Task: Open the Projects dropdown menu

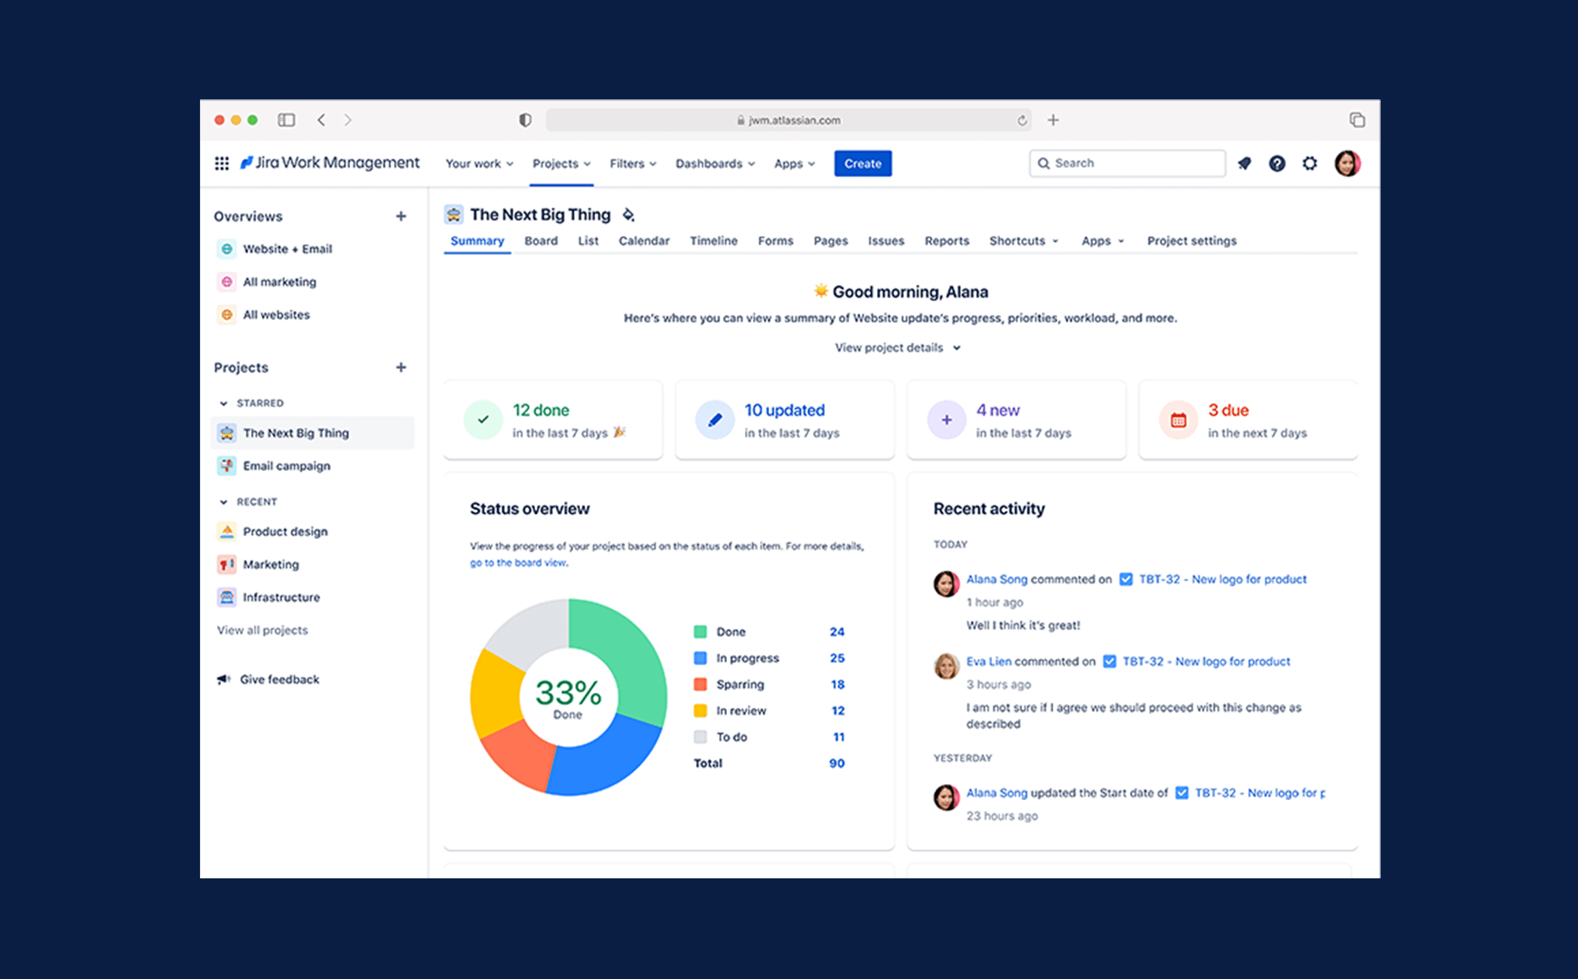Action: [x=562, y=164]
